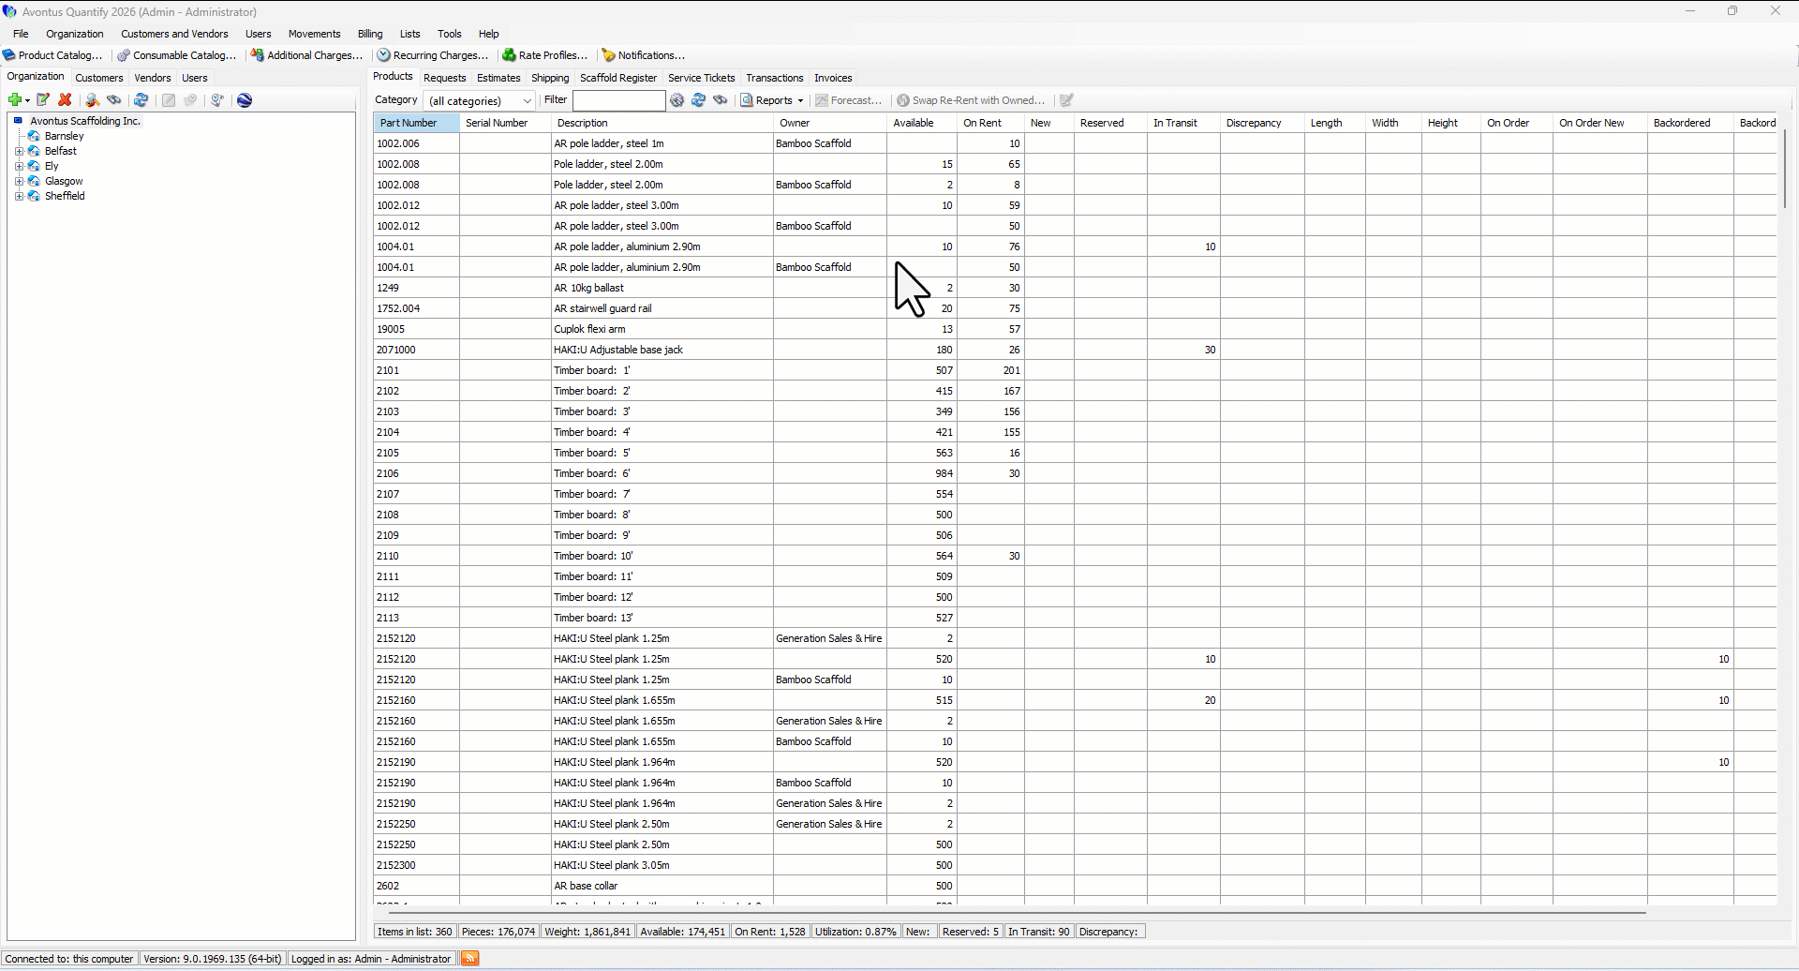Open the Product Catalog toolbar button
Screen dimensions: 1799x971
click(53, 55)
